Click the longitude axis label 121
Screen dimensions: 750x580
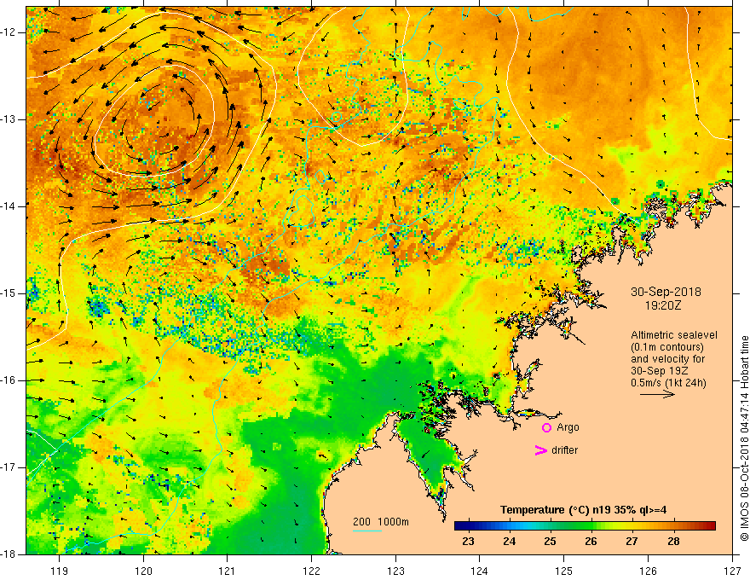pyautogui.click(x=228, y=571)
